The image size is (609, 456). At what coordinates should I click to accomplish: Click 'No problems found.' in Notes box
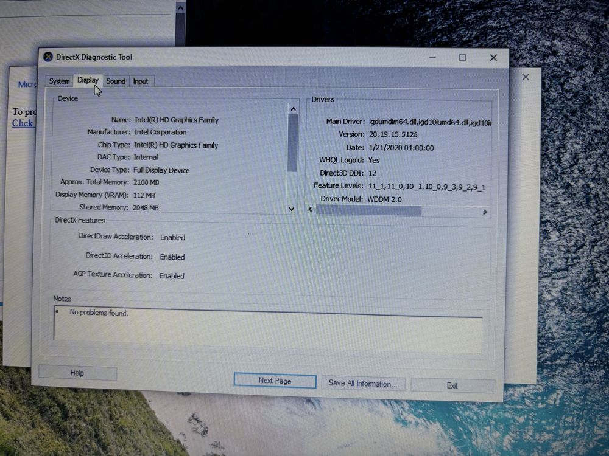tap(99, 313)
